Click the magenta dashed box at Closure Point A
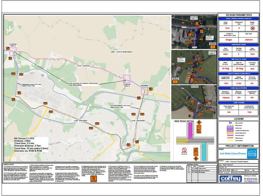Image resolution: width=263 pixels, height=196 pixels. [x=13, y=51]
